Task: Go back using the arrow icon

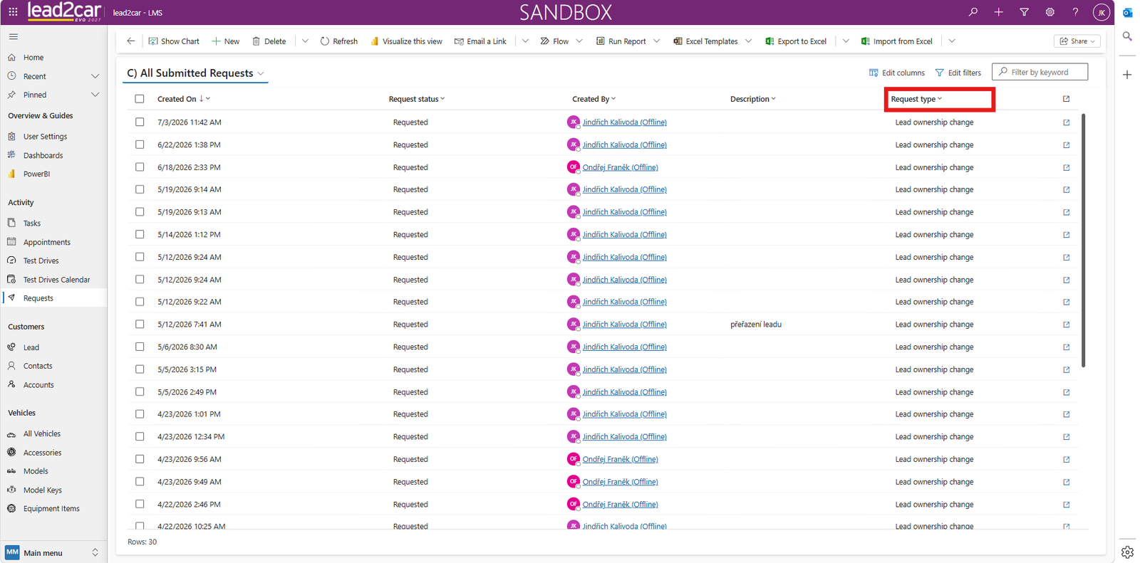Action: pos(131,41)
